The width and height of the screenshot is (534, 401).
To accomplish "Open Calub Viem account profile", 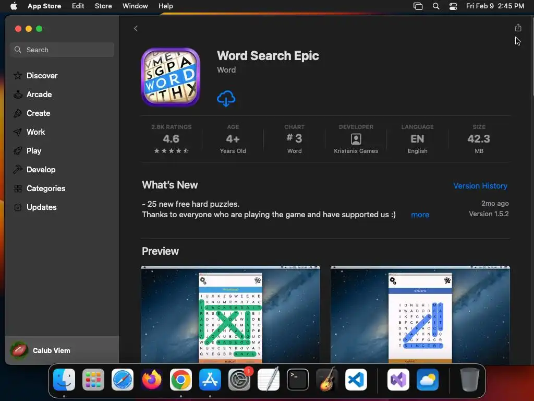I will pyautogui.click(x=41, y=350).
